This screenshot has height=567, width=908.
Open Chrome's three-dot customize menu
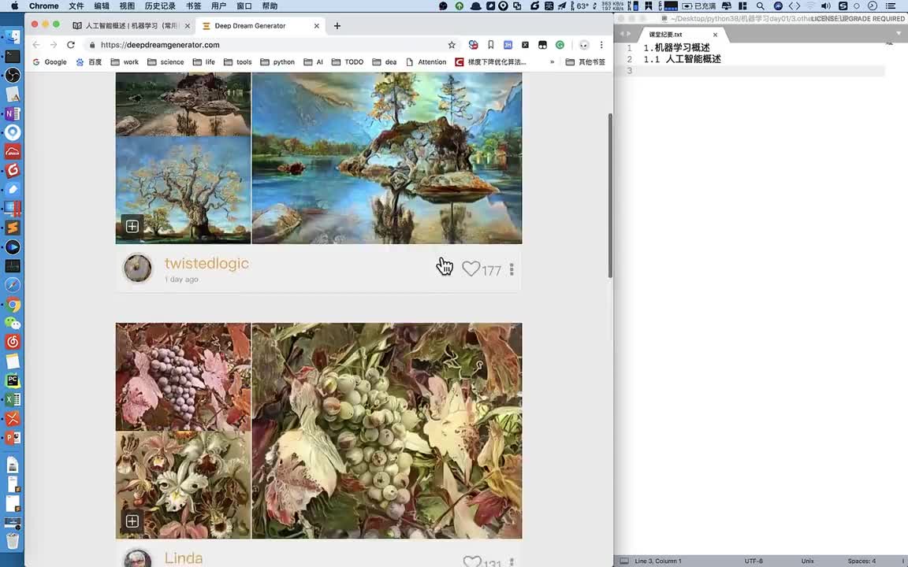(601, 45)
